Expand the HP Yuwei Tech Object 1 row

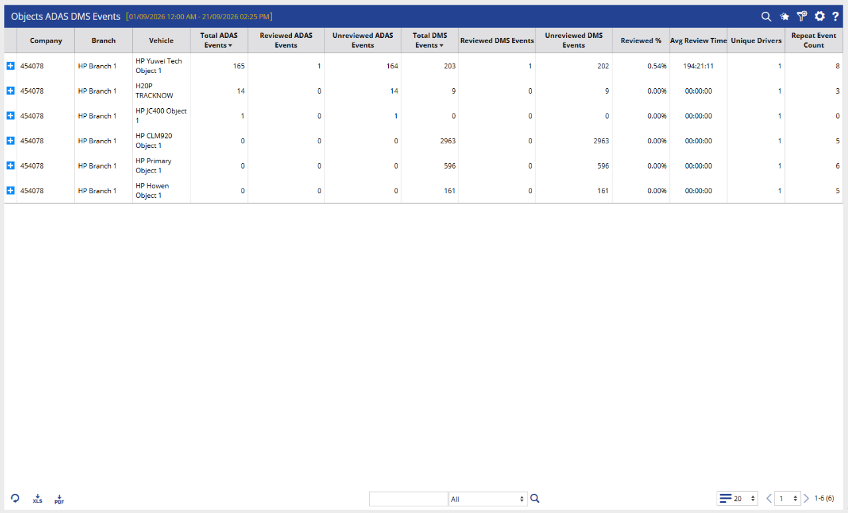10,66
